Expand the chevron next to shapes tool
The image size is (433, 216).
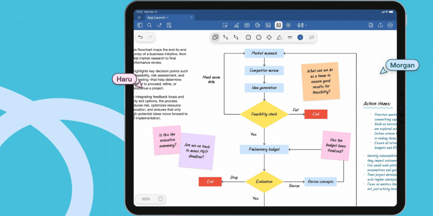[x=288, y=25]
